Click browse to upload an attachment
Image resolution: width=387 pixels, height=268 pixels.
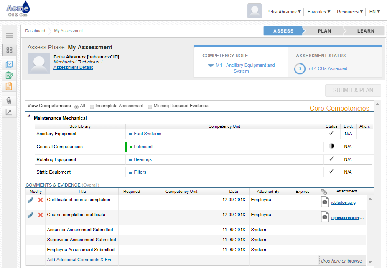point(354,261)
